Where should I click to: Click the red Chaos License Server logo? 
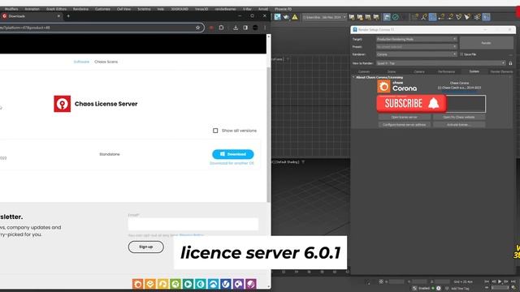(x=63, y=104)
